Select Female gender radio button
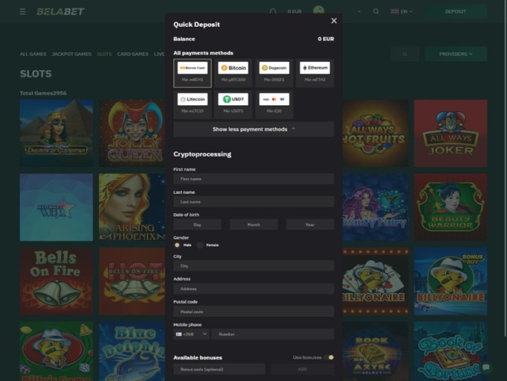Image resolution: width=507 pixels, height=381 pixels. point(200,245)
